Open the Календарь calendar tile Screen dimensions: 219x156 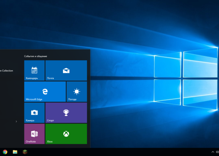[x=34, y=71]
